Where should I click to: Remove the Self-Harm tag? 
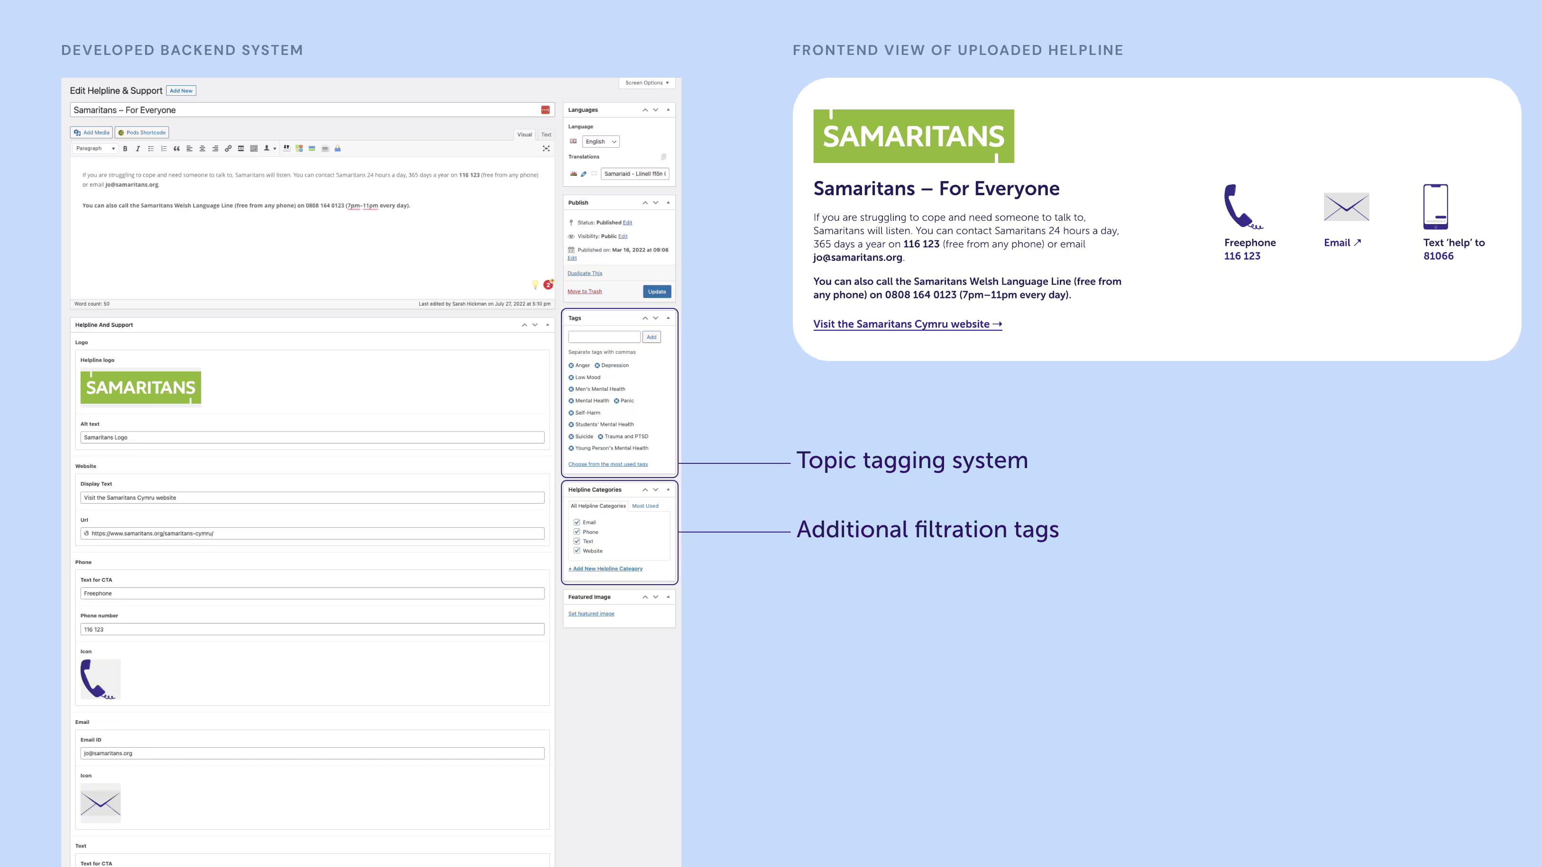click(x=571, y=413)
